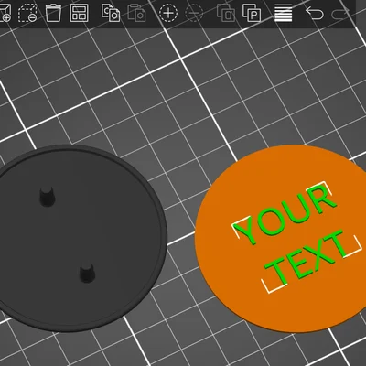Click the greyed-out Redo arrow icon
The height and width of the screenshot is (366, 366).
(x=340, y=13)
